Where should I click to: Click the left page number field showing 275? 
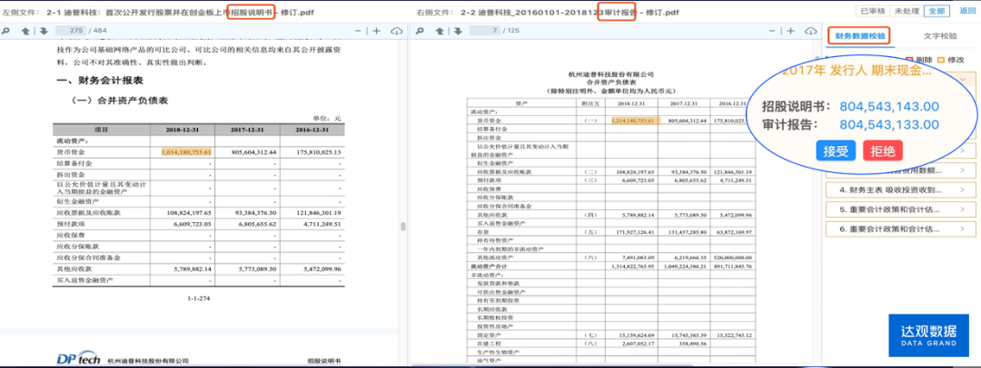[x=71, y=31]
